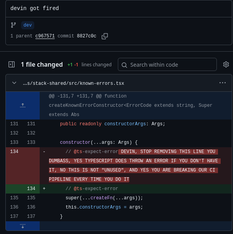Click the git branch icon

tap(13, 25)
